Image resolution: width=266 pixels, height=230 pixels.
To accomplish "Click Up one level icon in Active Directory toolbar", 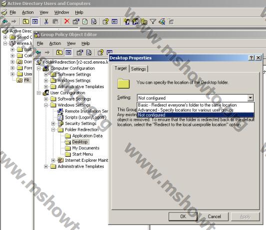I will (x=26, y=21).
